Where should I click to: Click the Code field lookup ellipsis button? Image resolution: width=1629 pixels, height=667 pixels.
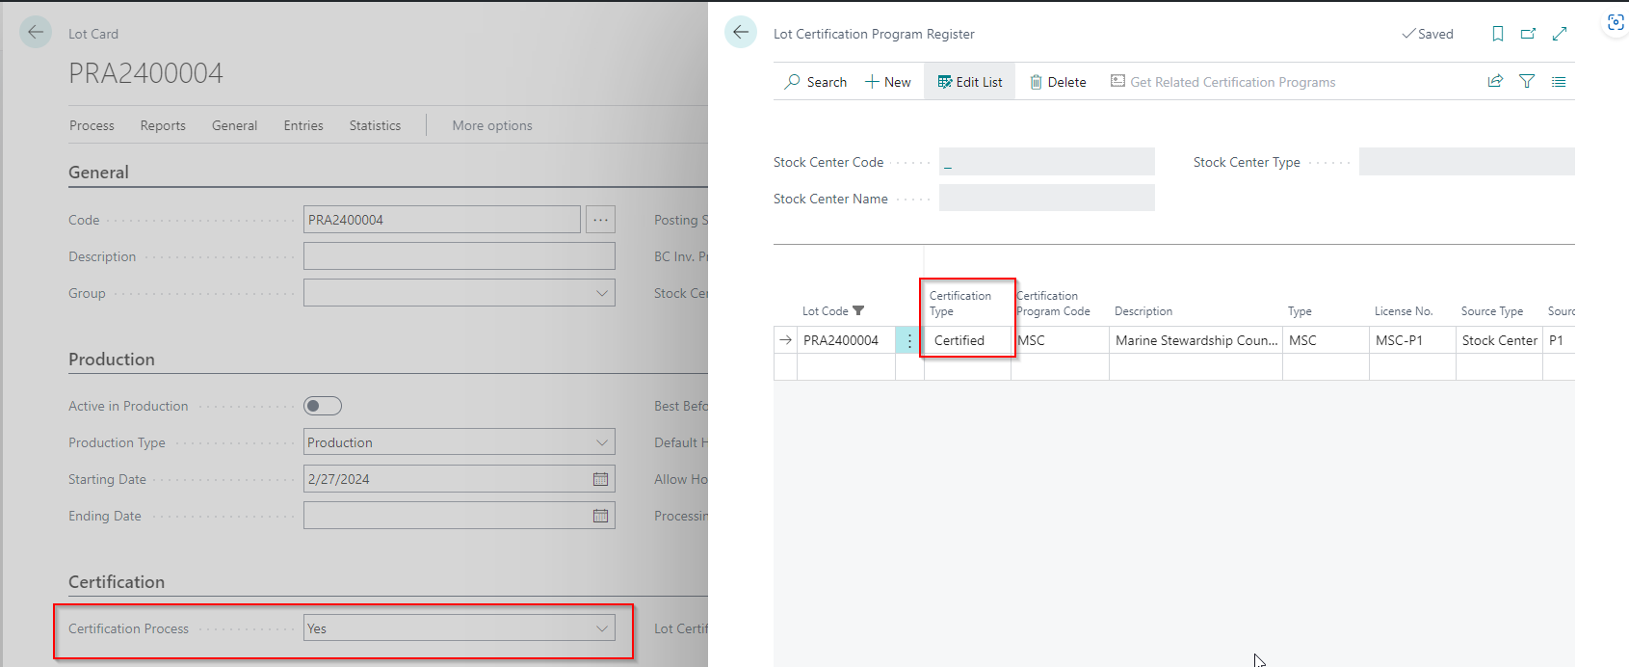coord(600,220)
